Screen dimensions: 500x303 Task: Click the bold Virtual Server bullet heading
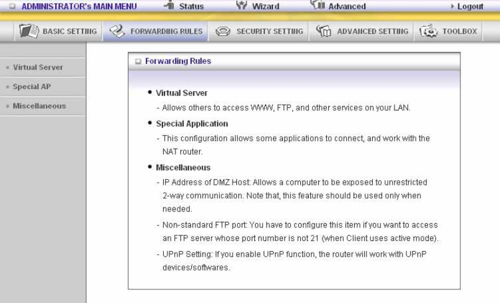(181, 93)
